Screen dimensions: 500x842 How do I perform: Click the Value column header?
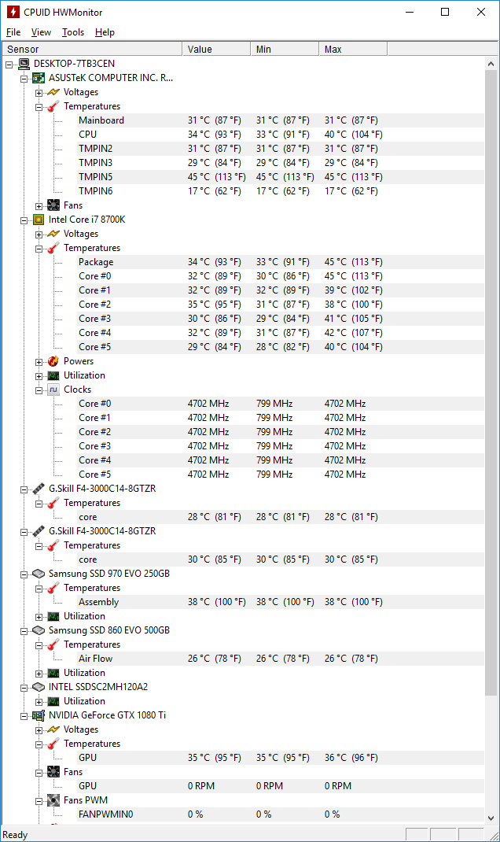coord(216,49)
